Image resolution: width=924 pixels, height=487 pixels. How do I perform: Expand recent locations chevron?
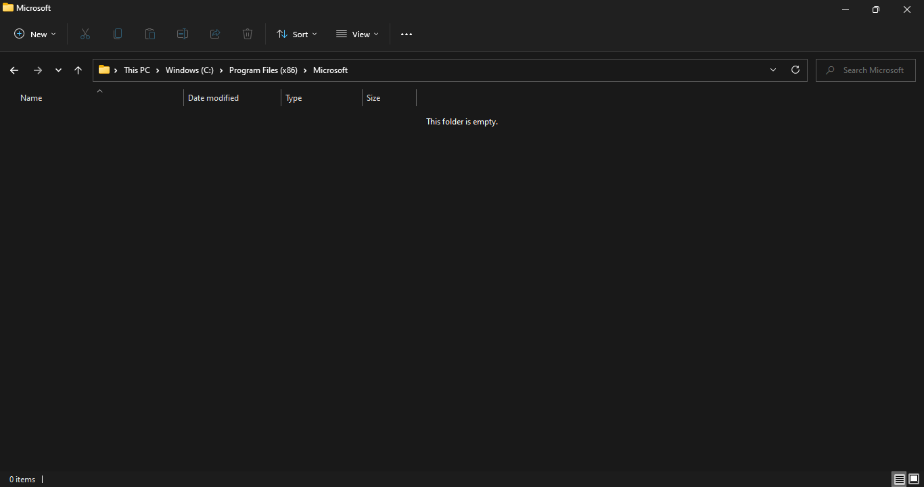click(x=58, y=70)
